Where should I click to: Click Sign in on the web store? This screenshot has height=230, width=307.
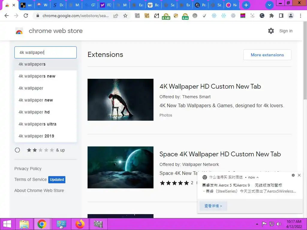tap(286, 31)
